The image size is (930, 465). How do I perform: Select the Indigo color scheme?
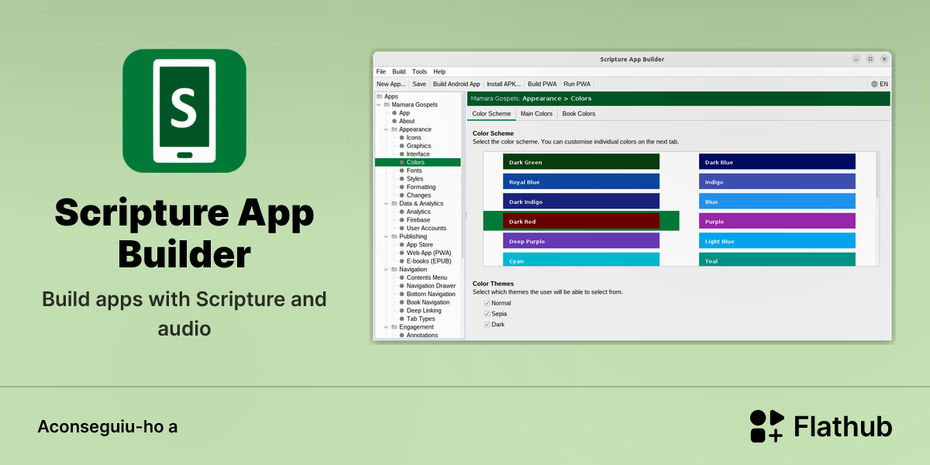coord(777,182)
